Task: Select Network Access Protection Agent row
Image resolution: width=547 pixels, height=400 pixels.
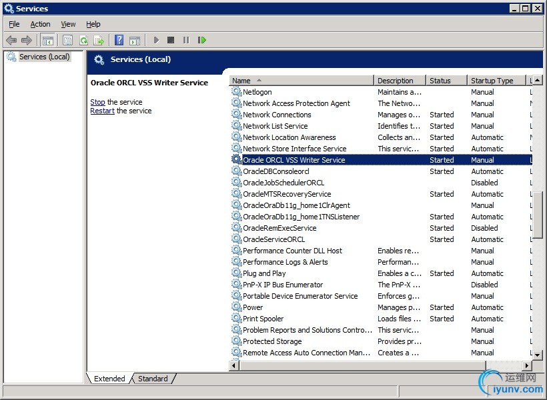Action: pos(381,103)
